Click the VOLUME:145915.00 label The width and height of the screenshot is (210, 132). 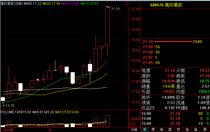pyautogui.click(x=16, y=112)
